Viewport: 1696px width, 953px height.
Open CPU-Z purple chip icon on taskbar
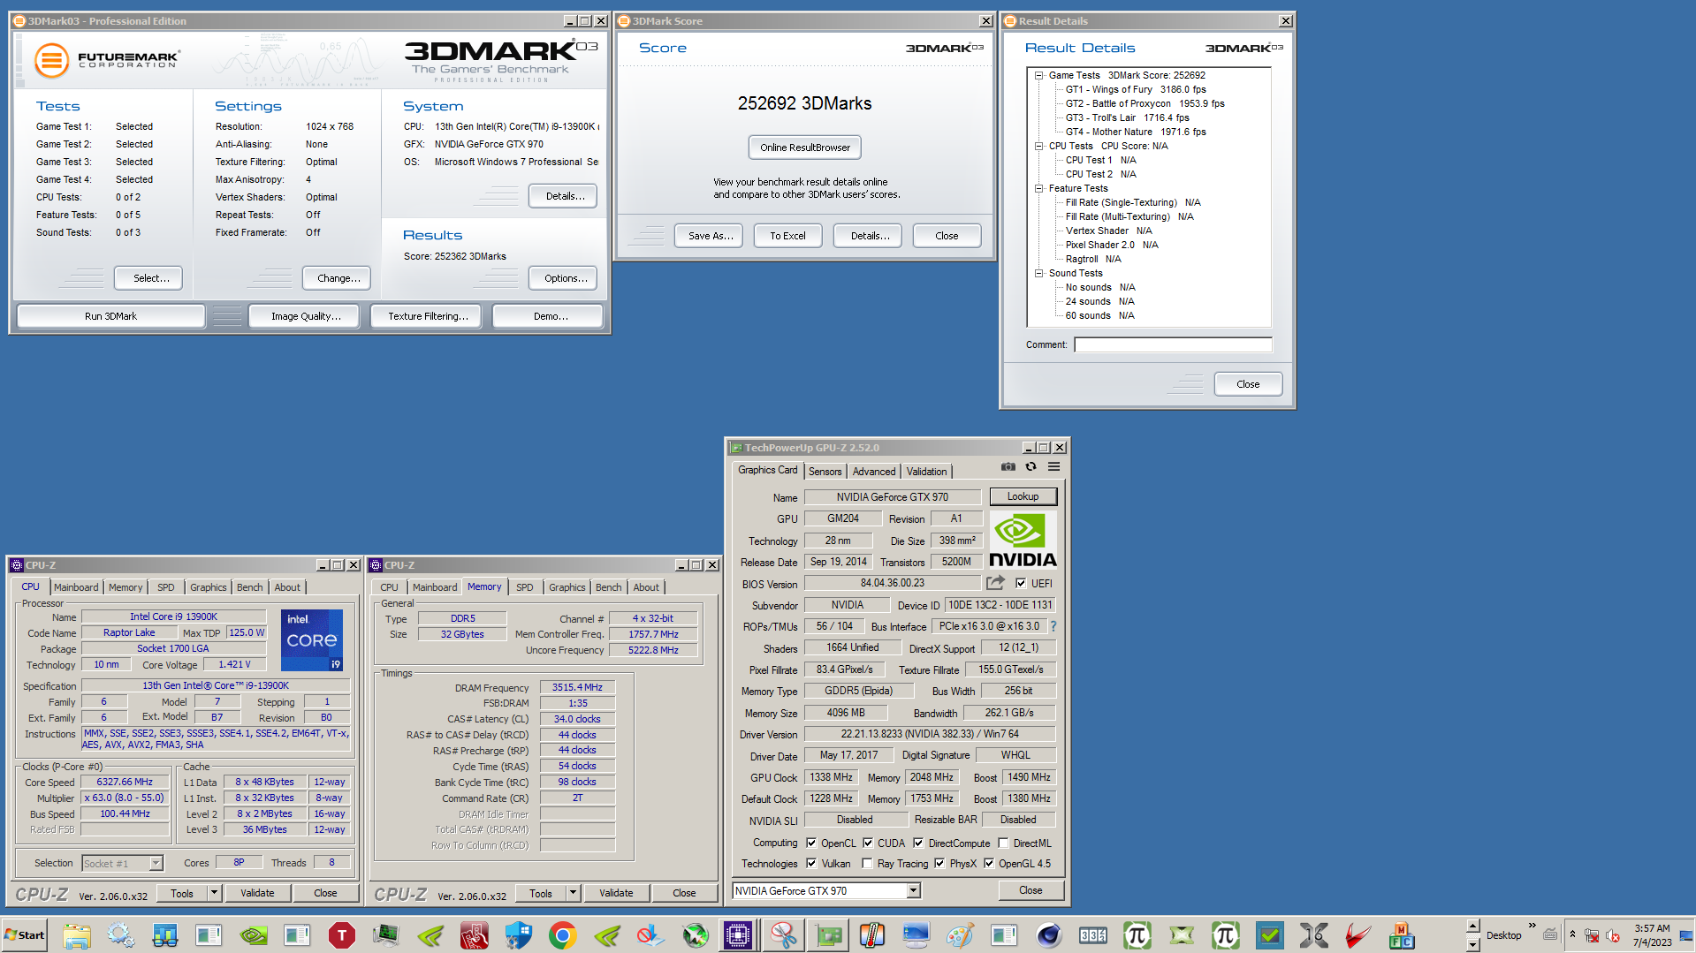[738, 934]
